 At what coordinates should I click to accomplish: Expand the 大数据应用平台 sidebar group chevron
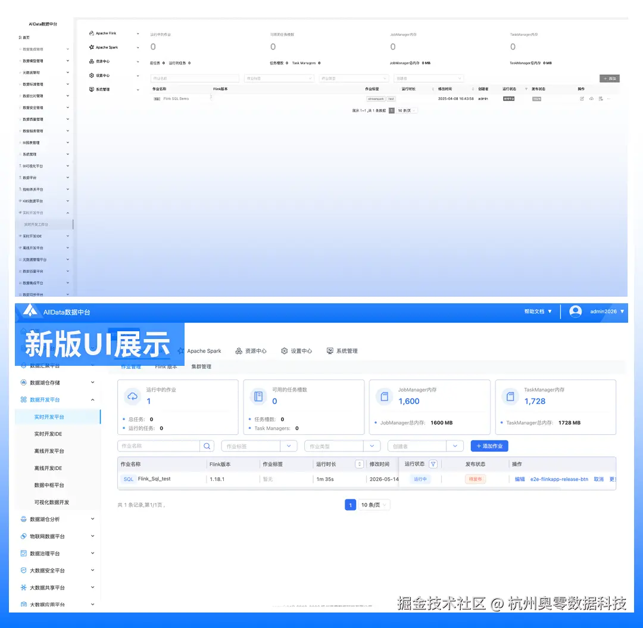pos(93,605)
